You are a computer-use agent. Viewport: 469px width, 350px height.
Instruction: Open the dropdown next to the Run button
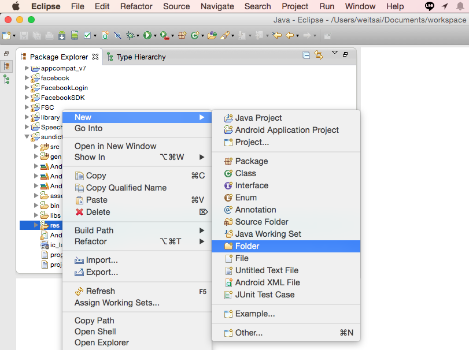tap(155, 36)
